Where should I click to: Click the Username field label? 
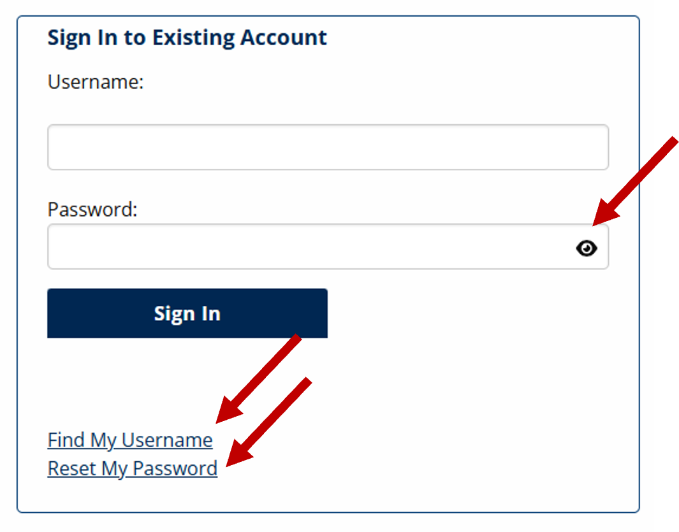[x=94, y=82]
